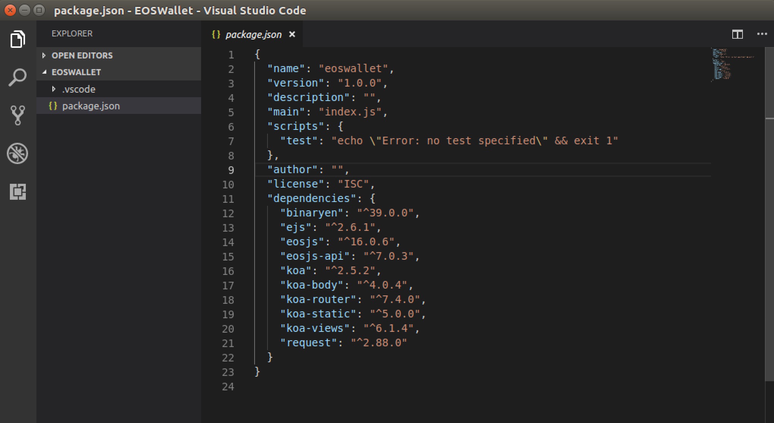
Task: Click the "dependencies" key
Action: [x=311, y=199]
